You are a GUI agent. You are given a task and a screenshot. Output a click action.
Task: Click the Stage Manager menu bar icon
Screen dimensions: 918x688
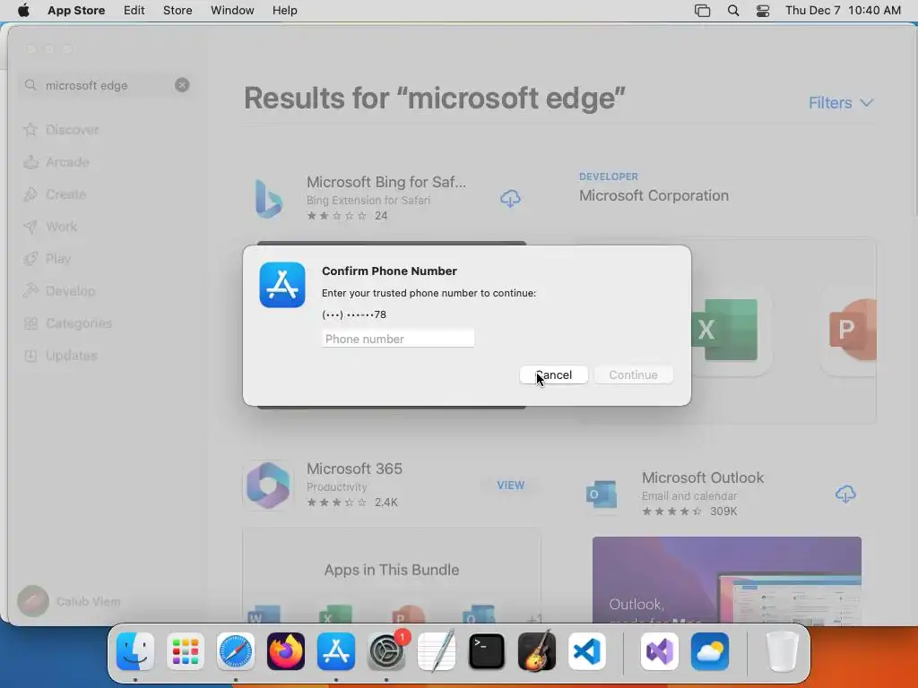click(702, 10)
